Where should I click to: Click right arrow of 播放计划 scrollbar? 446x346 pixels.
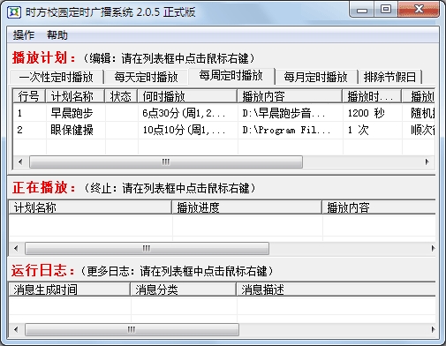pyautogui.click(x=427, y=162)
